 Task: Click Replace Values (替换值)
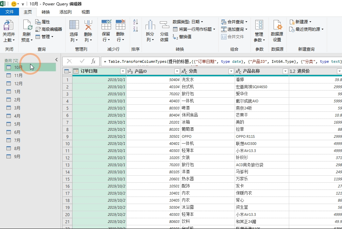(182, 36)
